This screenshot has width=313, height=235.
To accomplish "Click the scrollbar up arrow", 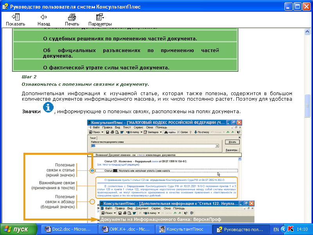I will pyautogui.click(x=307, y=32).
